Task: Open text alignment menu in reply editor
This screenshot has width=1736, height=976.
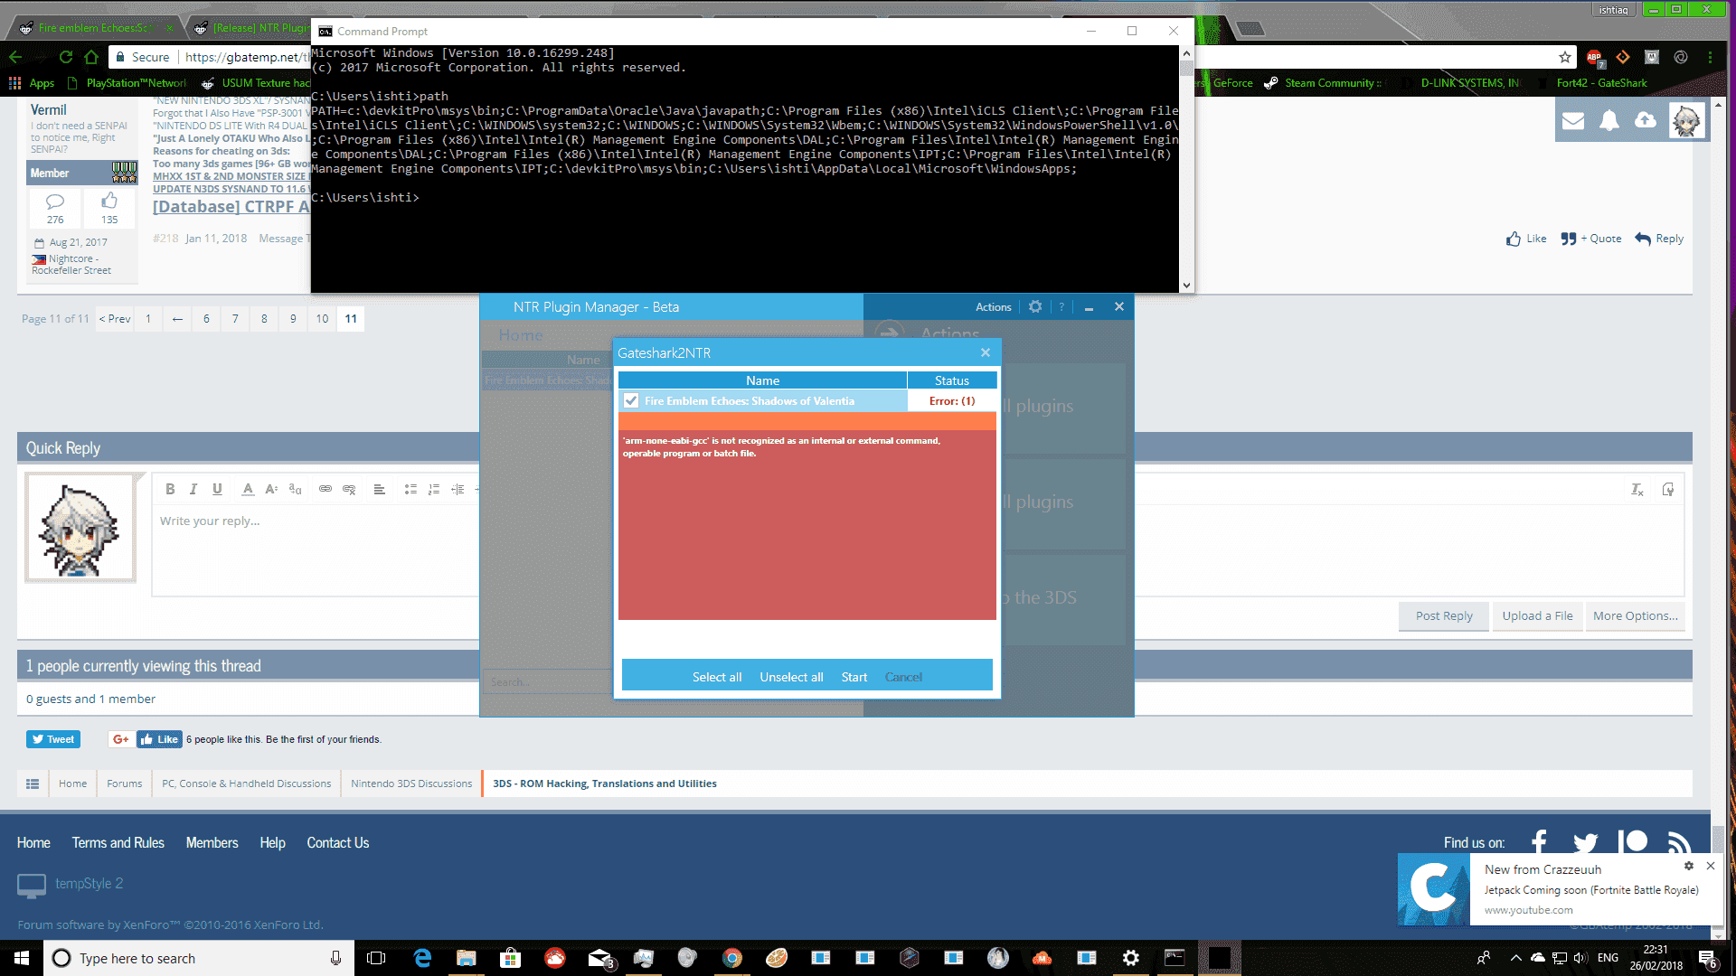Action: pyautogui.click(x=380, y=489)
